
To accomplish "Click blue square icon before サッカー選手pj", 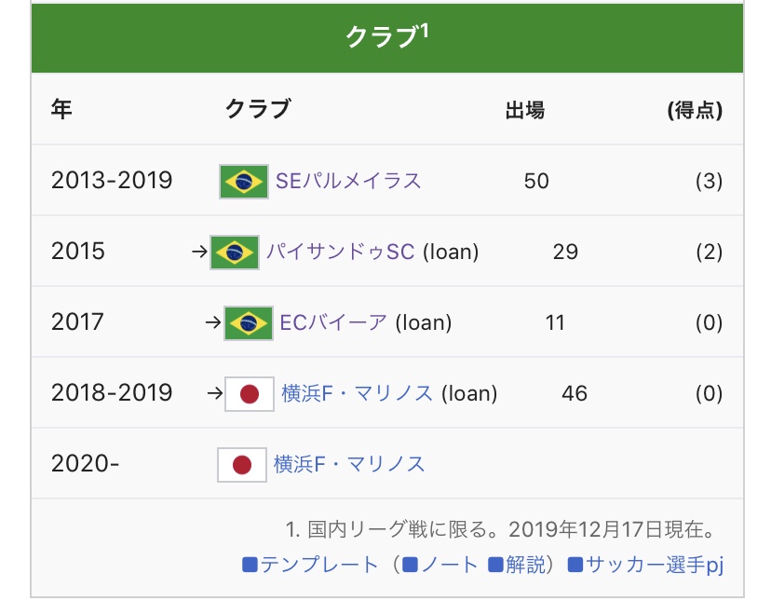I will point(575,565).
